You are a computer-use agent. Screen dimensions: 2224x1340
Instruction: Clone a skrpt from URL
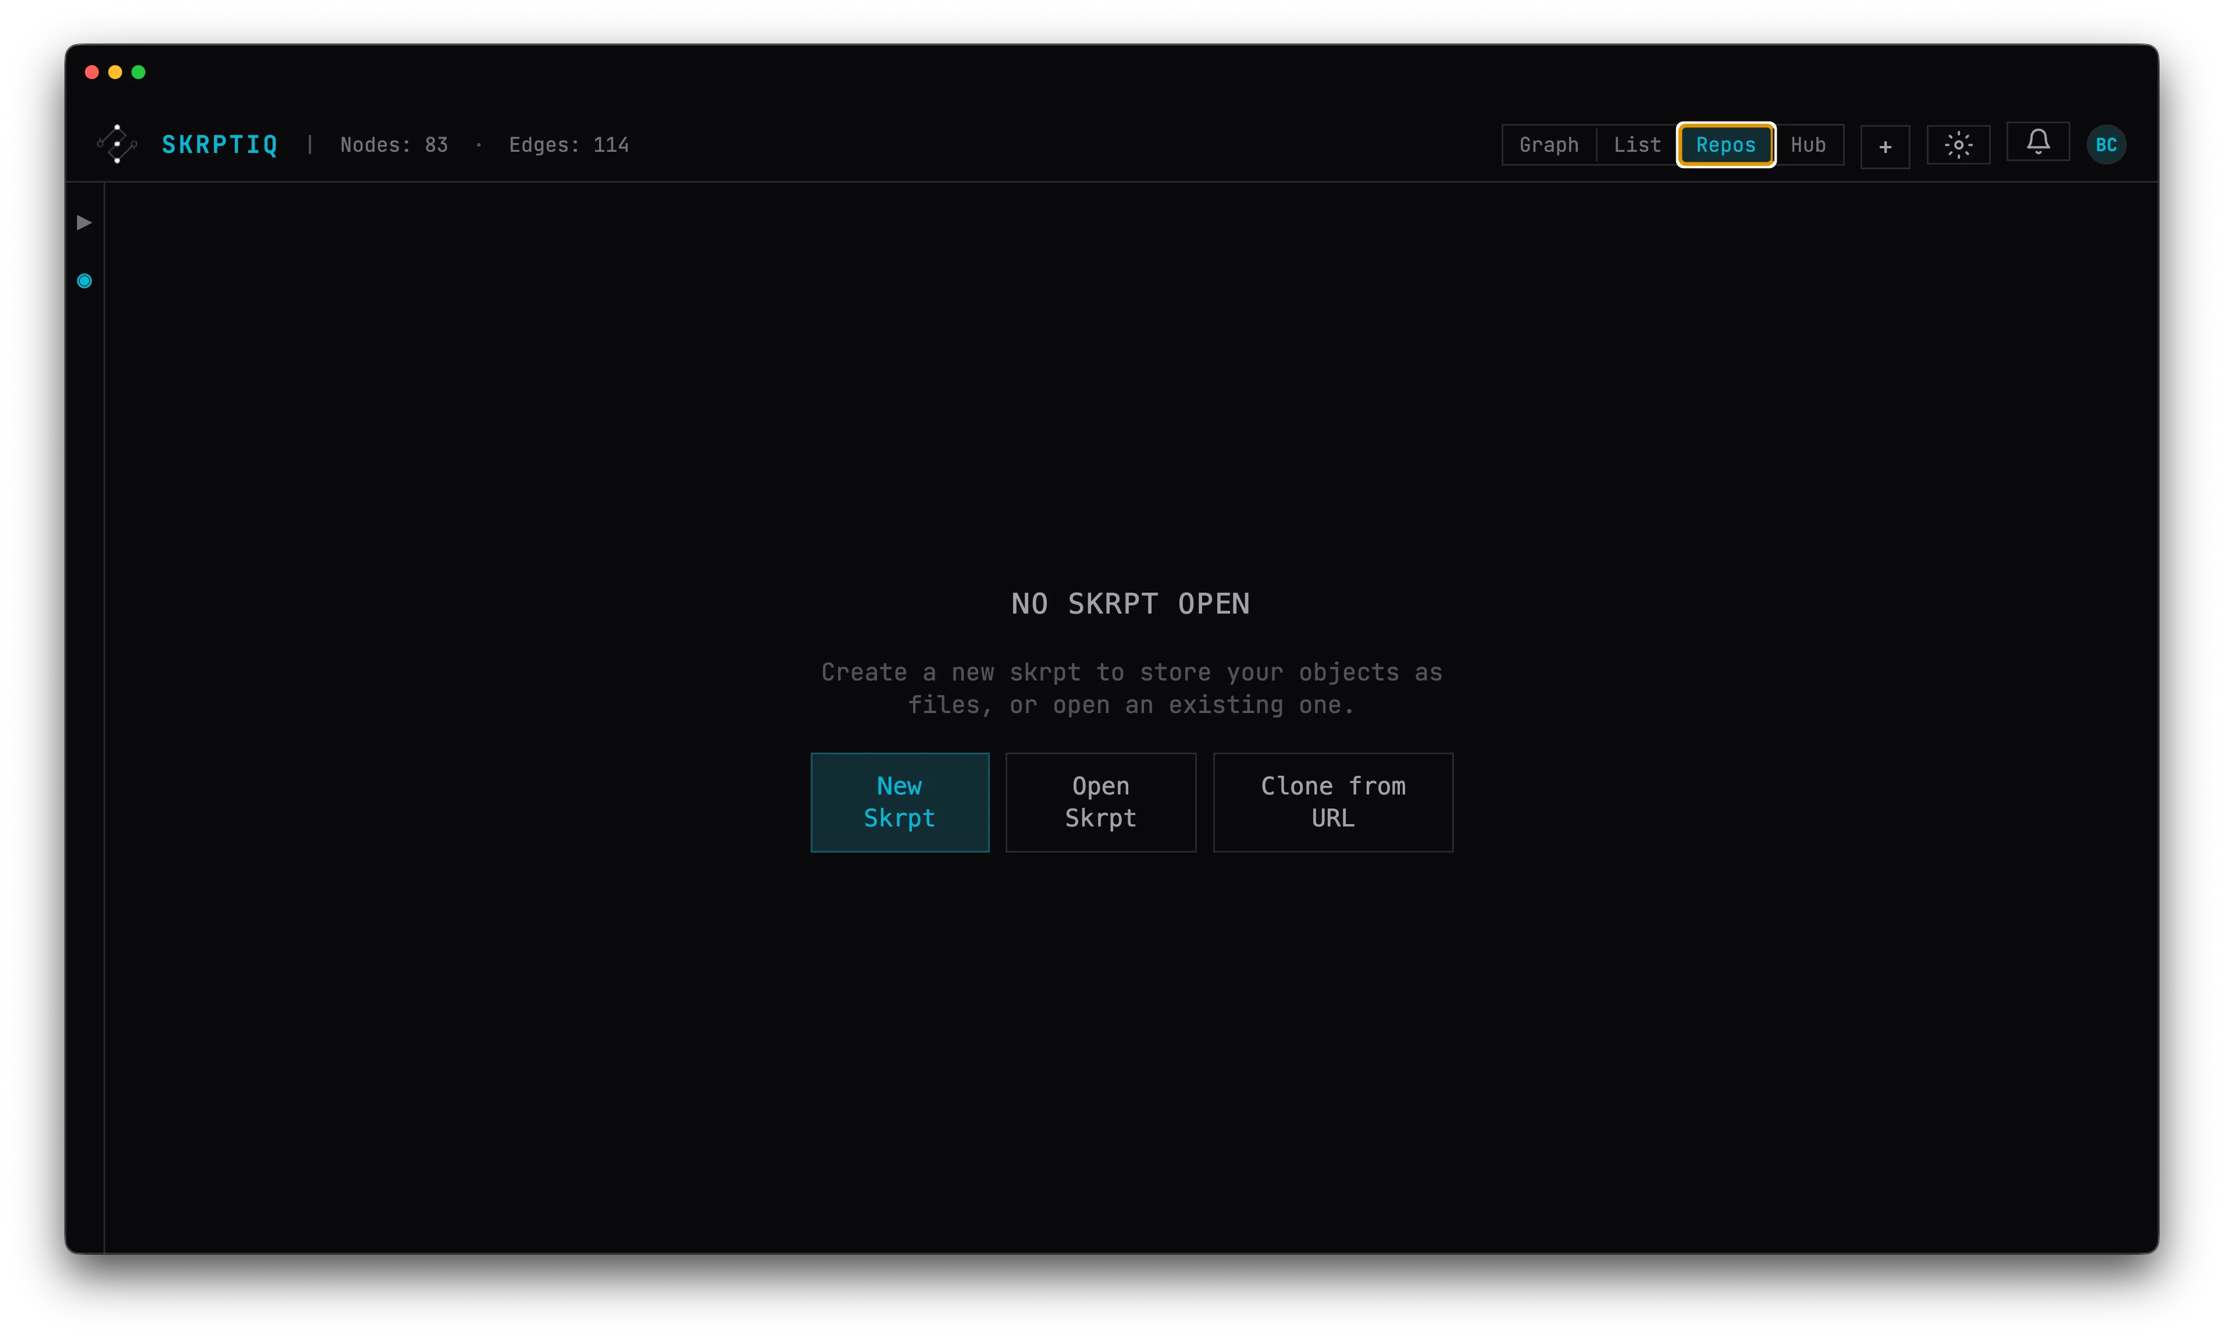coord(1332,802)
